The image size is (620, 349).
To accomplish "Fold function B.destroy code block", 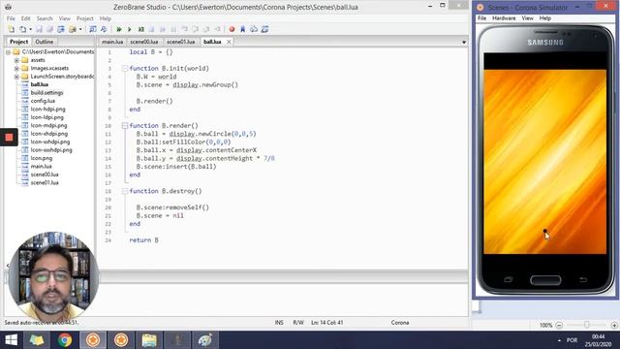I will tap(125, 191).
